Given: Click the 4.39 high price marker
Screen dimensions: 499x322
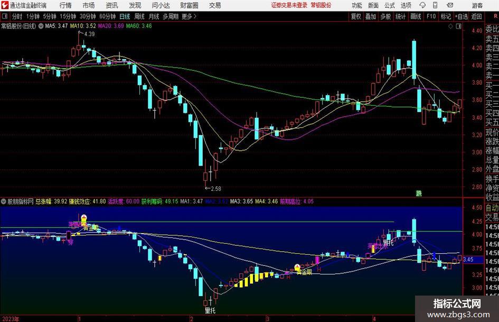Looking at the screenshot, I should (89, 34).
